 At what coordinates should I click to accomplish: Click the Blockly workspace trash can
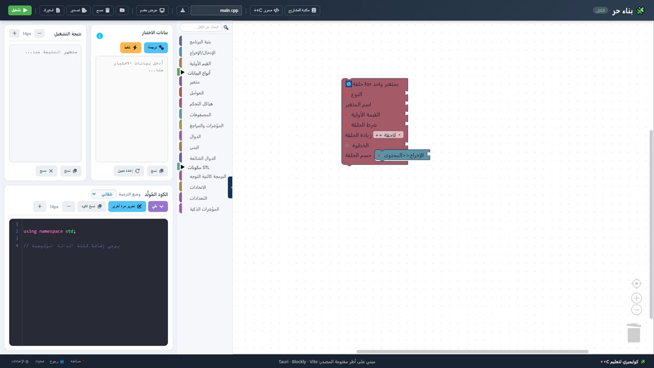coord(634,333)
